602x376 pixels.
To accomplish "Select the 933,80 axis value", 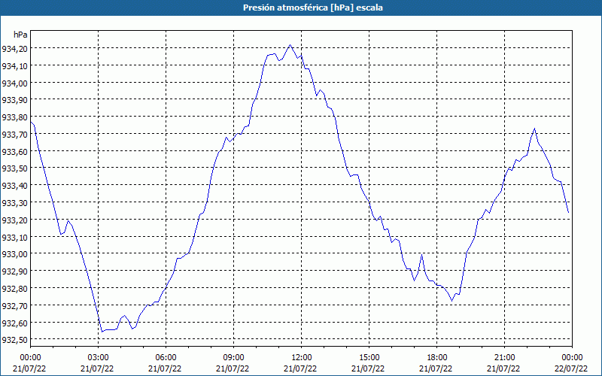I will coord(14,117).
